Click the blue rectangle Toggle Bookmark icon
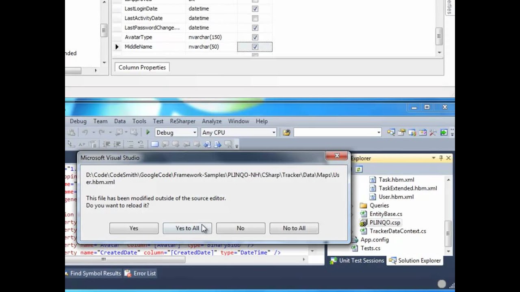 tap(155, 144)
